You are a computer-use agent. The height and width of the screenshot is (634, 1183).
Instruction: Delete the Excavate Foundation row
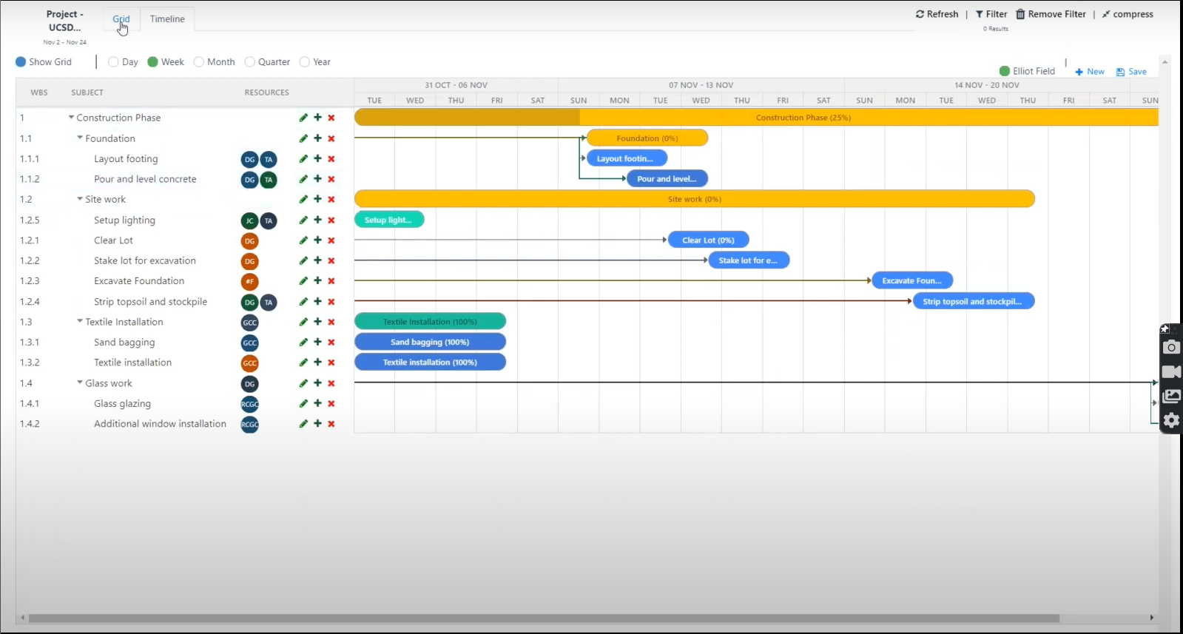click(x=331, y=281)
